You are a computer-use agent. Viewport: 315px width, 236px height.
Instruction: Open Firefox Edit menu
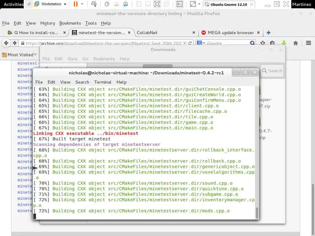pyautogui.click(x=18, y=23)
